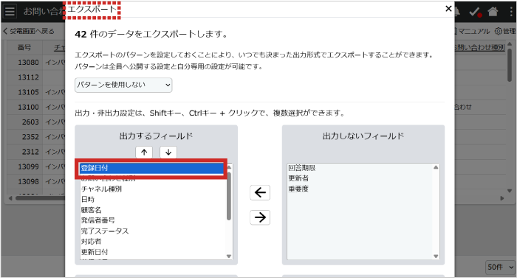This screenshot has width=517, height=280.
Task: Open the パターンを使用しない pattern dropdown
Action: pos(123,85)
